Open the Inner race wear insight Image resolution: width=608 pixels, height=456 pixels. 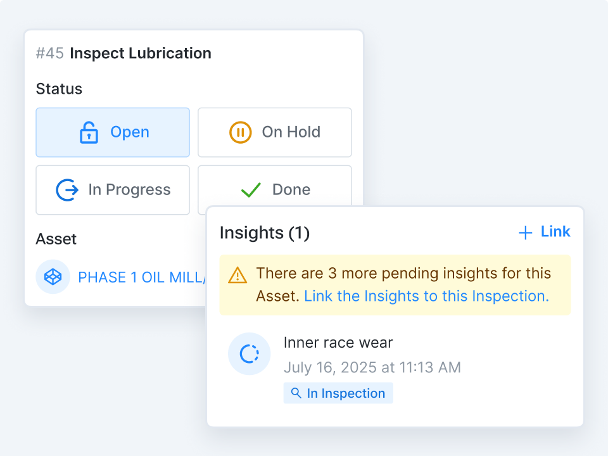pyautogui.click(x=338, y=343)
